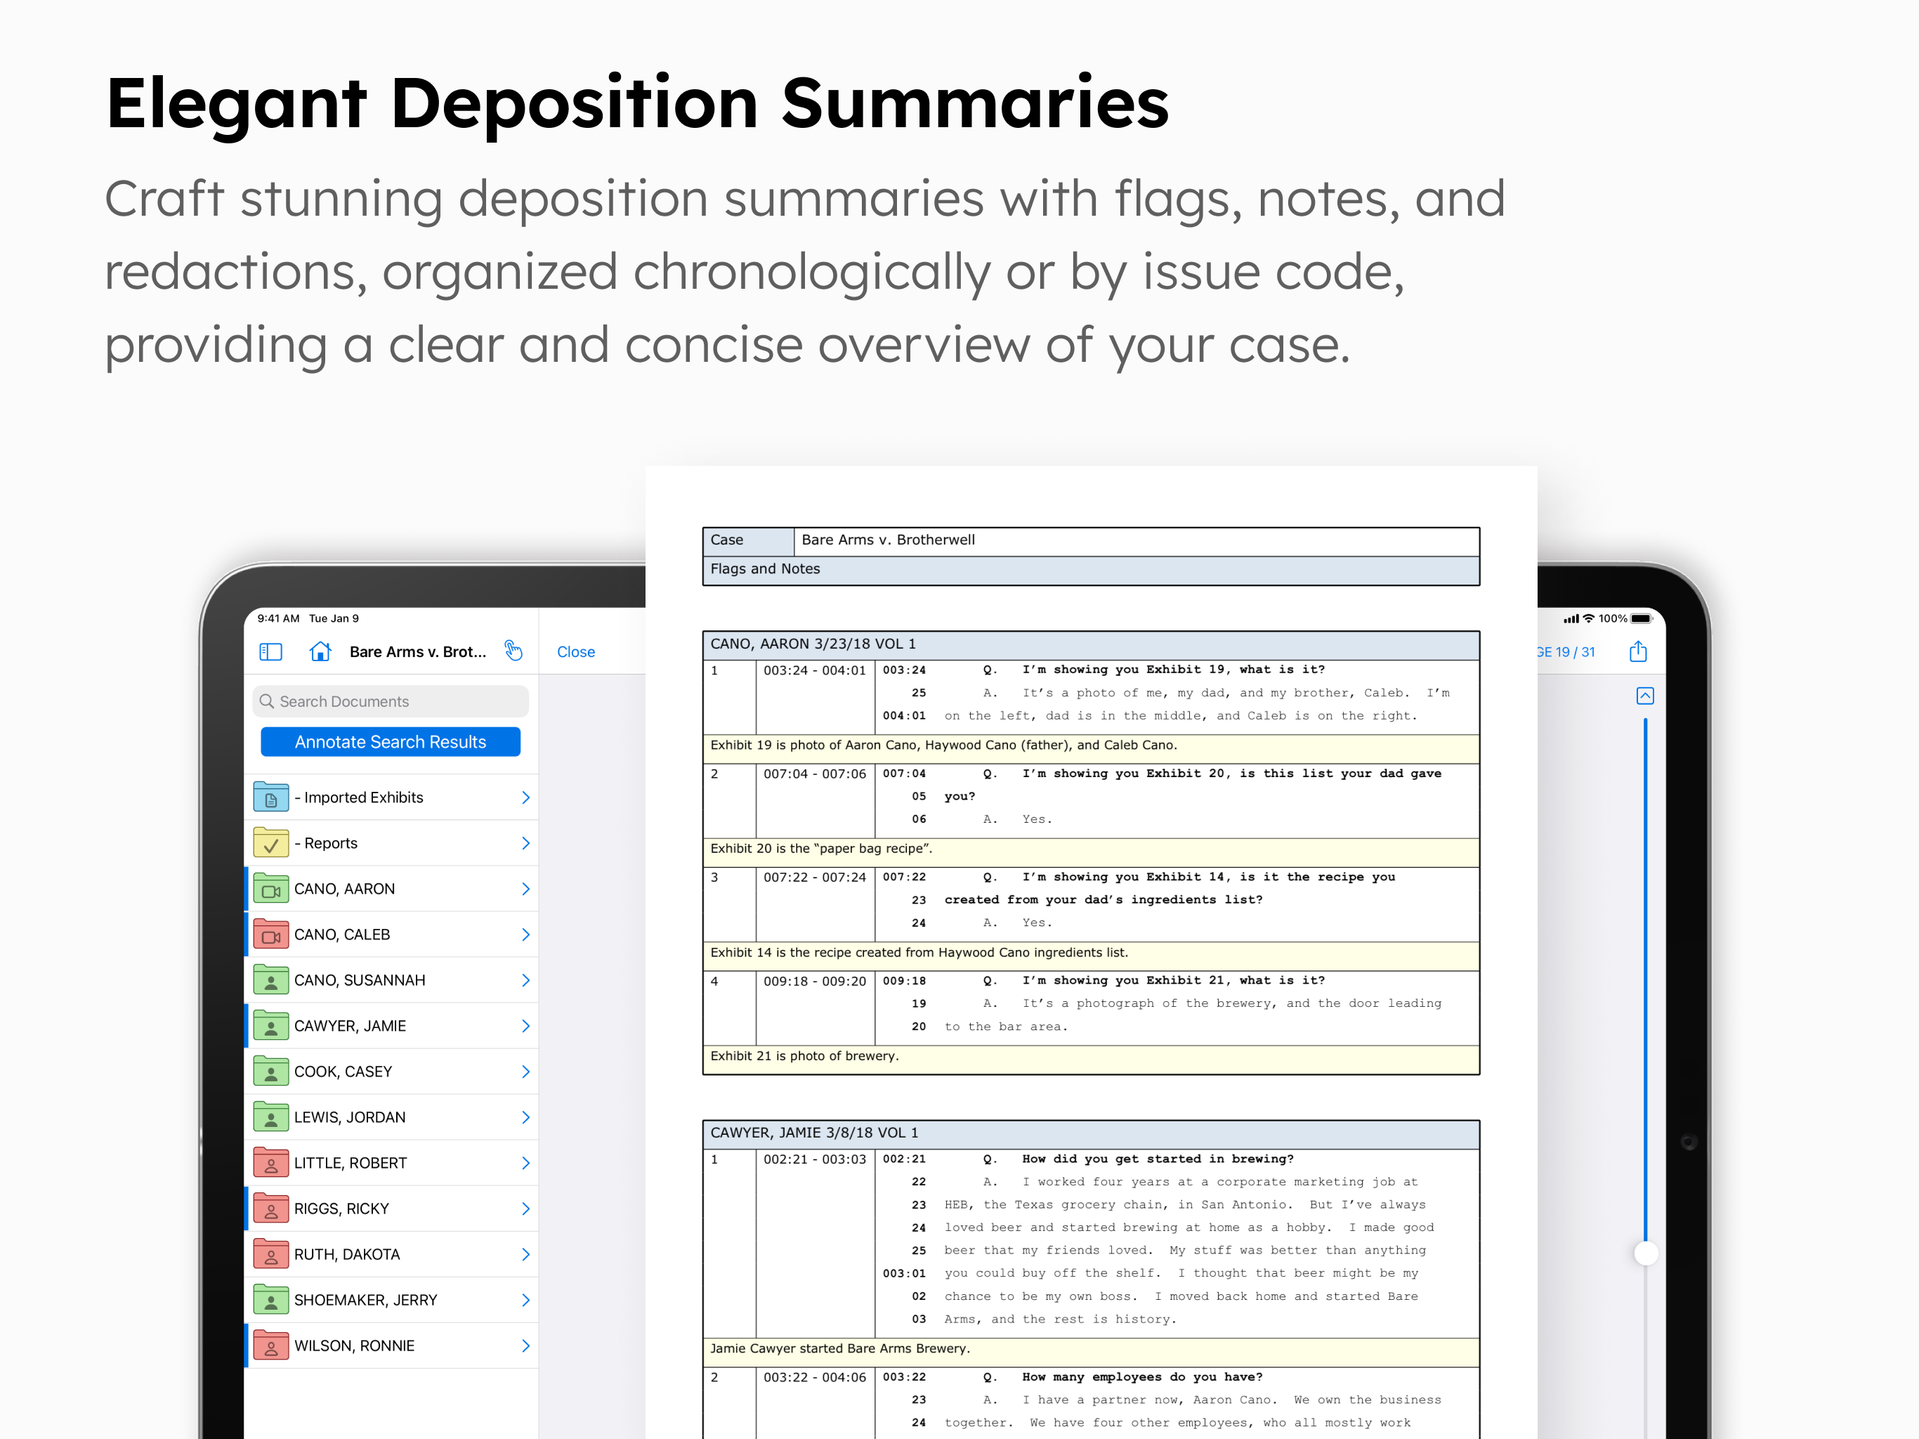Screen dimensions: 1919x1439
Task: Tap the Search Documents field
Action: 390,701
